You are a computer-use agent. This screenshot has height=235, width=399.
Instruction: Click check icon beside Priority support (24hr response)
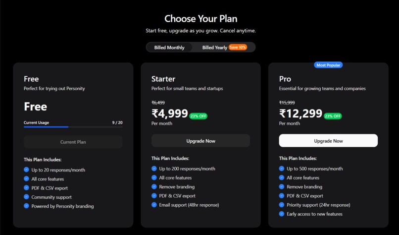[282, 205]
